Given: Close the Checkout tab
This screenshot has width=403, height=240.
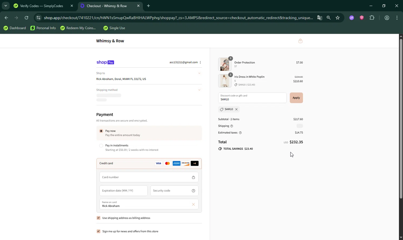Looking at the screenshot, I should click(x=138, y=6).
